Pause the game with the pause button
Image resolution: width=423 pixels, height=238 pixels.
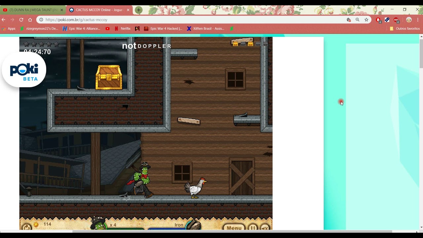coord(253,227)
